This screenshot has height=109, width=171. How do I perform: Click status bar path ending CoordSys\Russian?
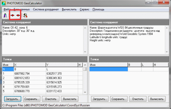point(46,105)
